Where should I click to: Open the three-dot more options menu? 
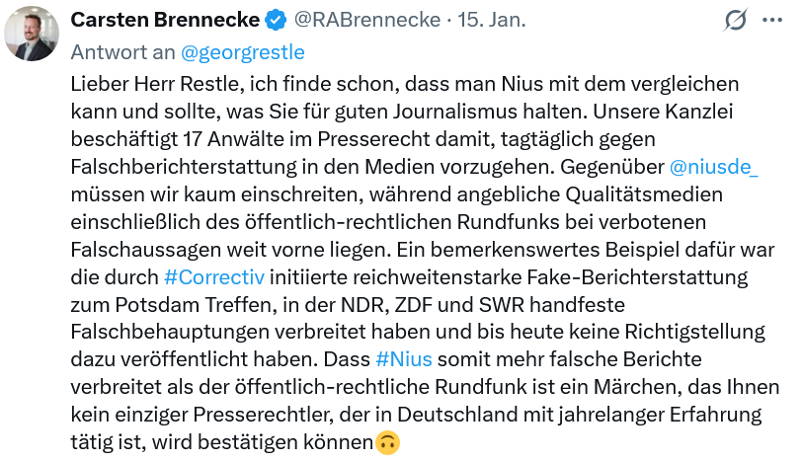coord(773,20)
